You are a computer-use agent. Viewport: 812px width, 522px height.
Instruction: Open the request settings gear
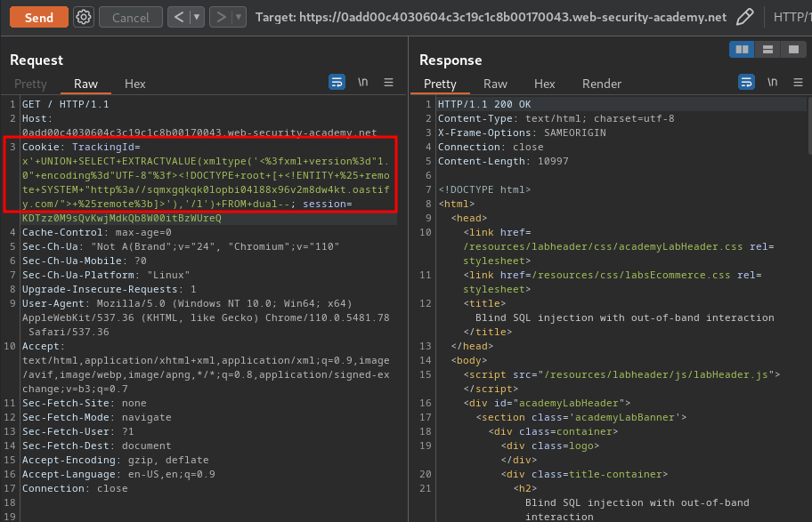pos(84,18)
